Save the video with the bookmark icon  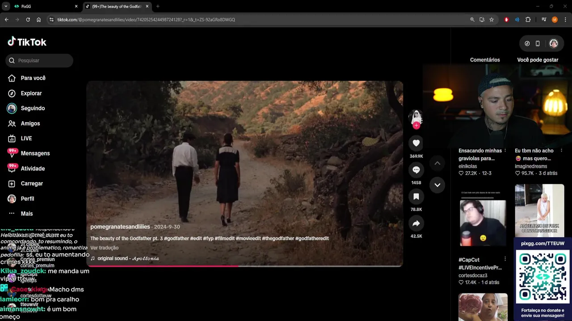(416, 197)
